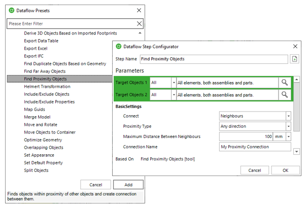Click Target Objects 1 description field
Screen dimensions: 308x208
227,83
